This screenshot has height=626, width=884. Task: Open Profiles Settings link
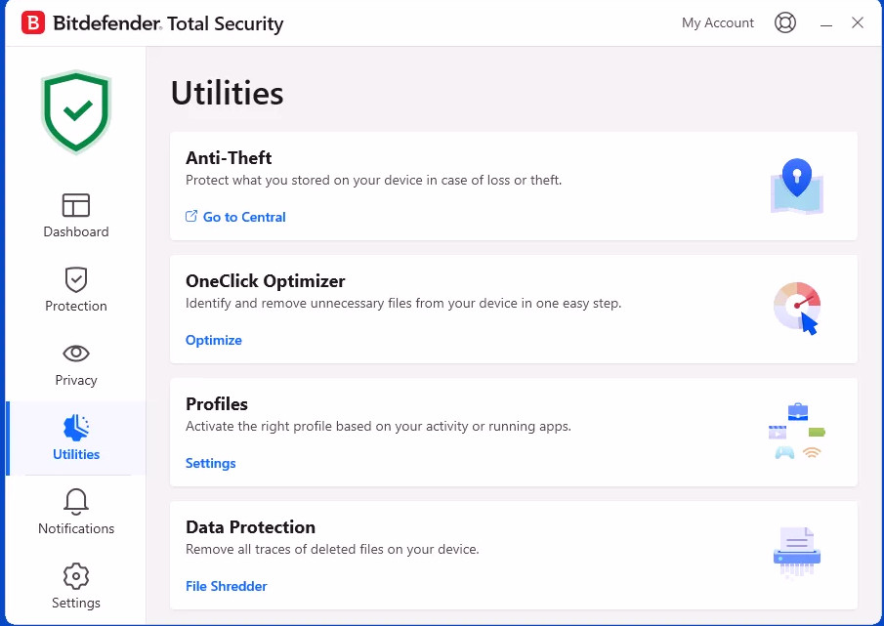211,463
